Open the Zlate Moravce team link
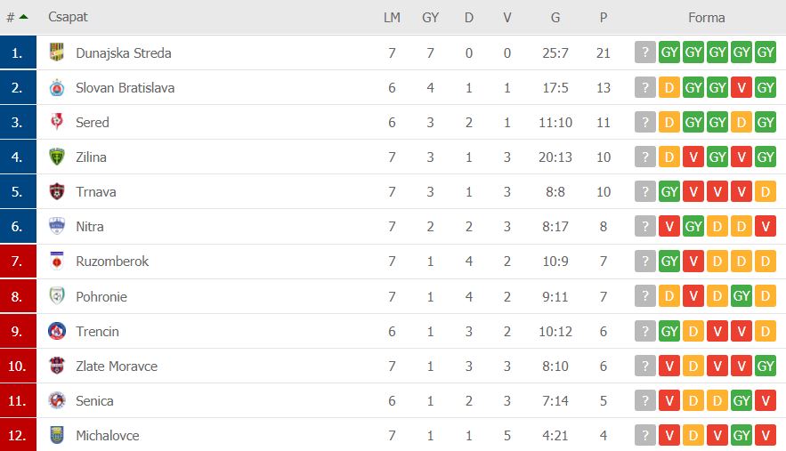The image size is (786, 451). click(x=117, y=366)
